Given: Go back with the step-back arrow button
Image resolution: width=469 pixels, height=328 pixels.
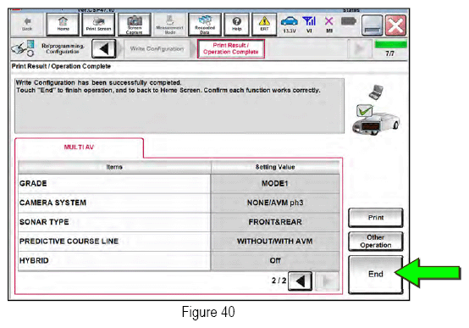Looking at the screenshot, I should click(103, 48).
